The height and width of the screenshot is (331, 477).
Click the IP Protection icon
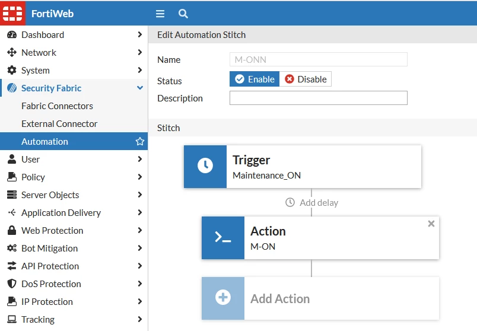click(x=12, y=301)
